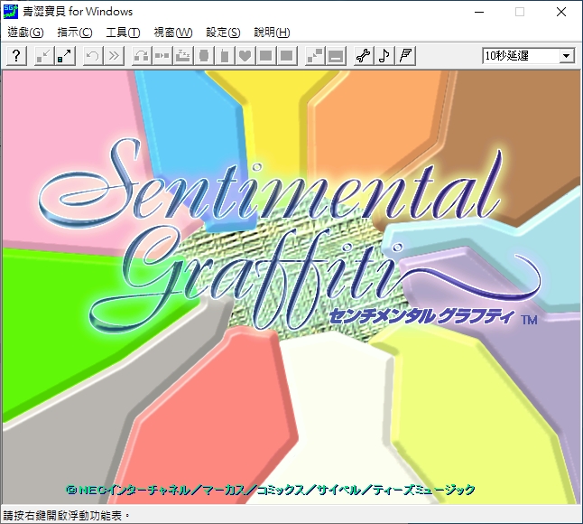Click the music note icon

[x=384, y=56]
